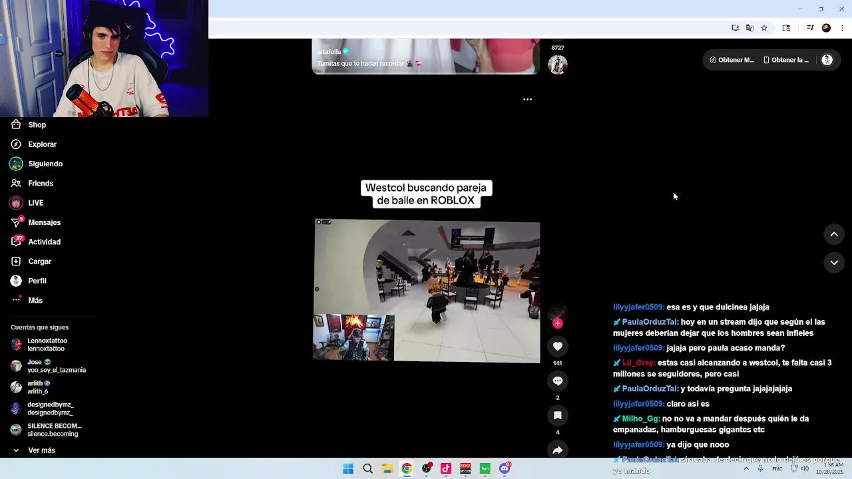This screenshot has width=852, height=479.
Task: Open the Siguiendo feed
Action: pos(37,164)
